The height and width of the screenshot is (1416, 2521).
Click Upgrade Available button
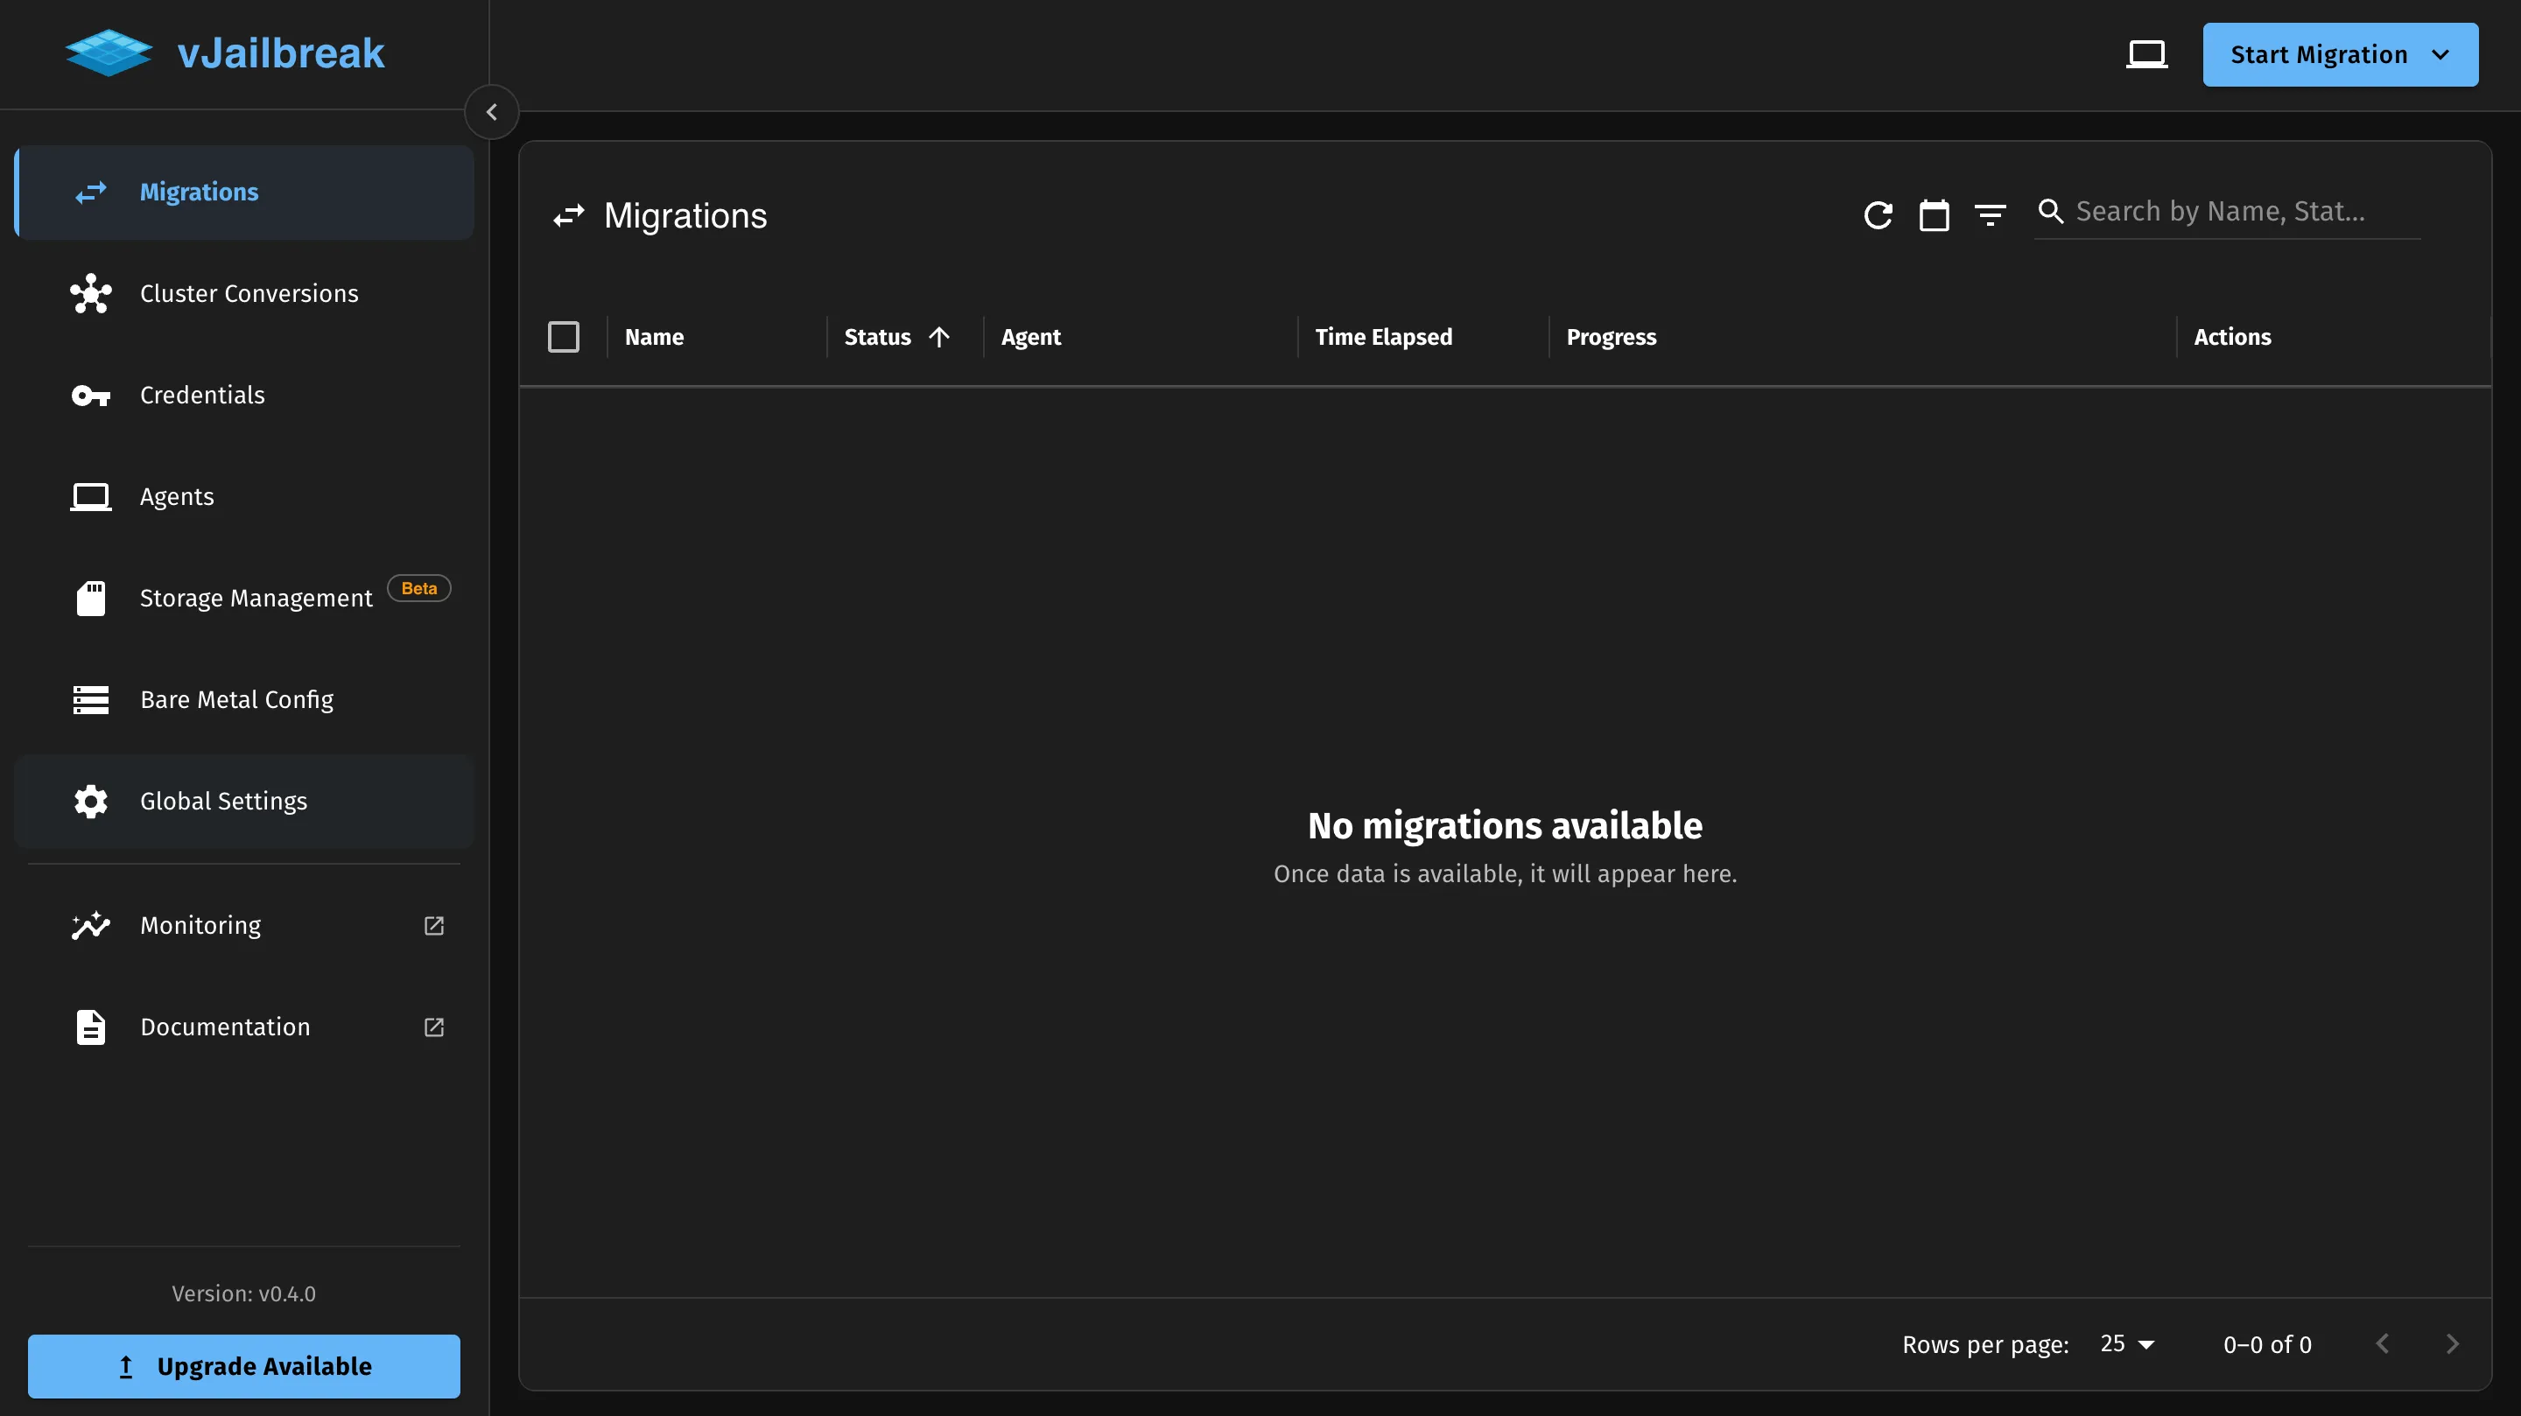pos(243,1366)
